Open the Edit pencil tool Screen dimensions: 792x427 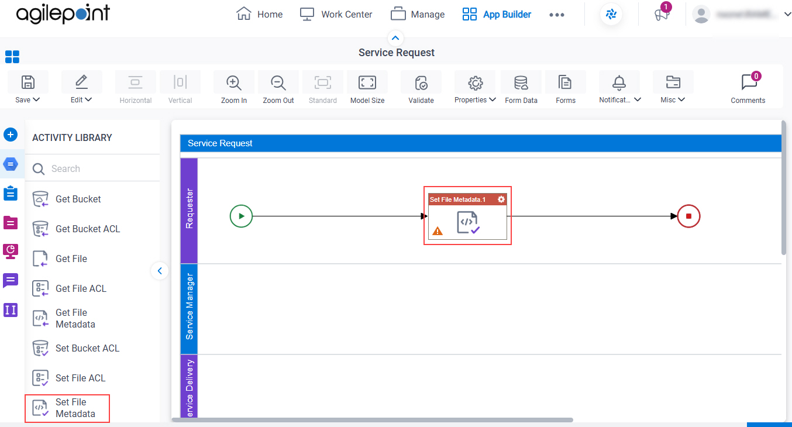coord(81,82)
